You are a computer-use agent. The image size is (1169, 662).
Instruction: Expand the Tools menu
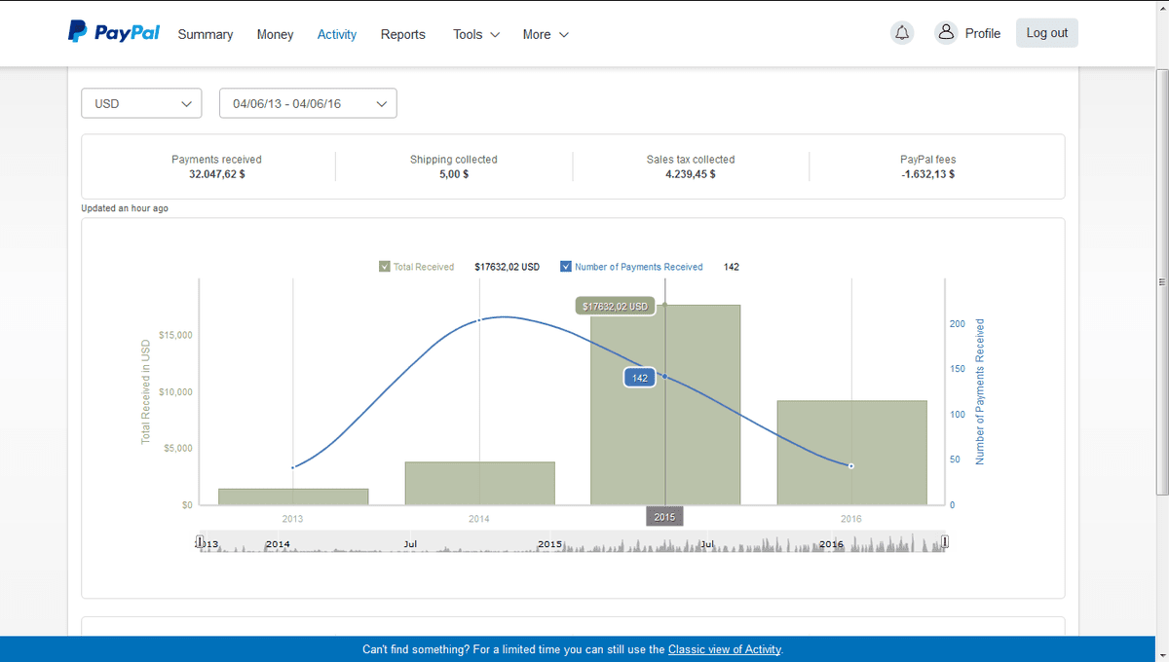coord(476,34)
